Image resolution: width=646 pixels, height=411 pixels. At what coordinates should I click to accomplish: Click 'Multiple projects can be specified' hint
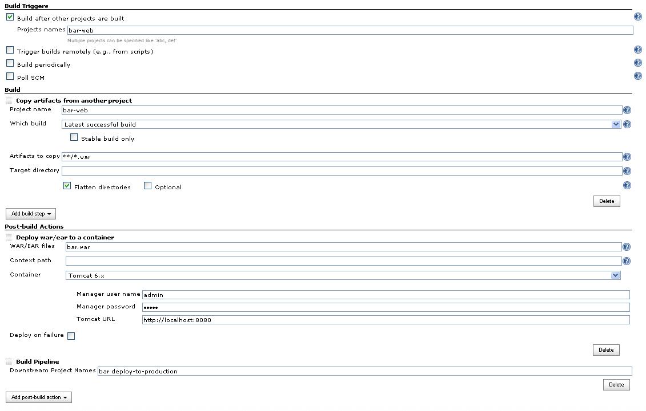point(122,40)
